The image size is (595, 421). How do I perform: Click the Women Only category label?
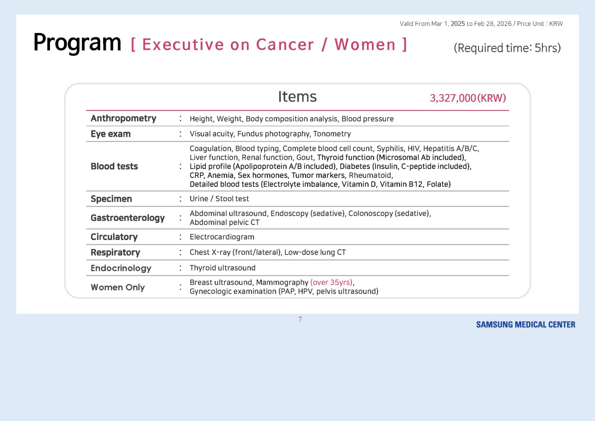[x=118, y=287]
